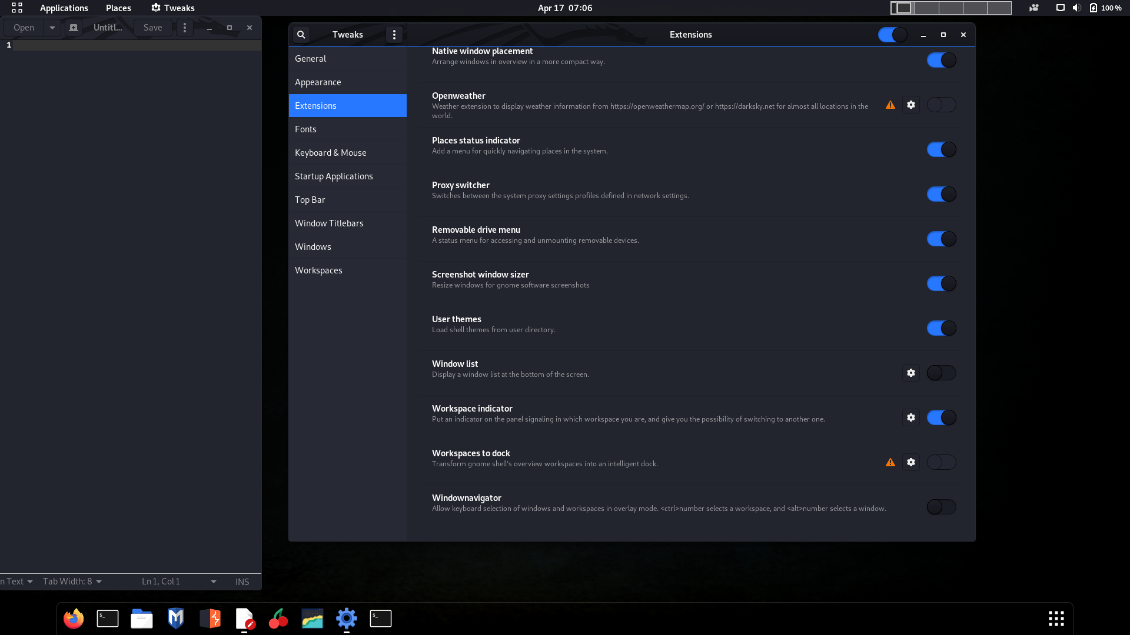The width and height of the screenshot is (1130, 635).
Task: Expand the Ln 1, Col 1 dropdown
Action: coord(213,581)
